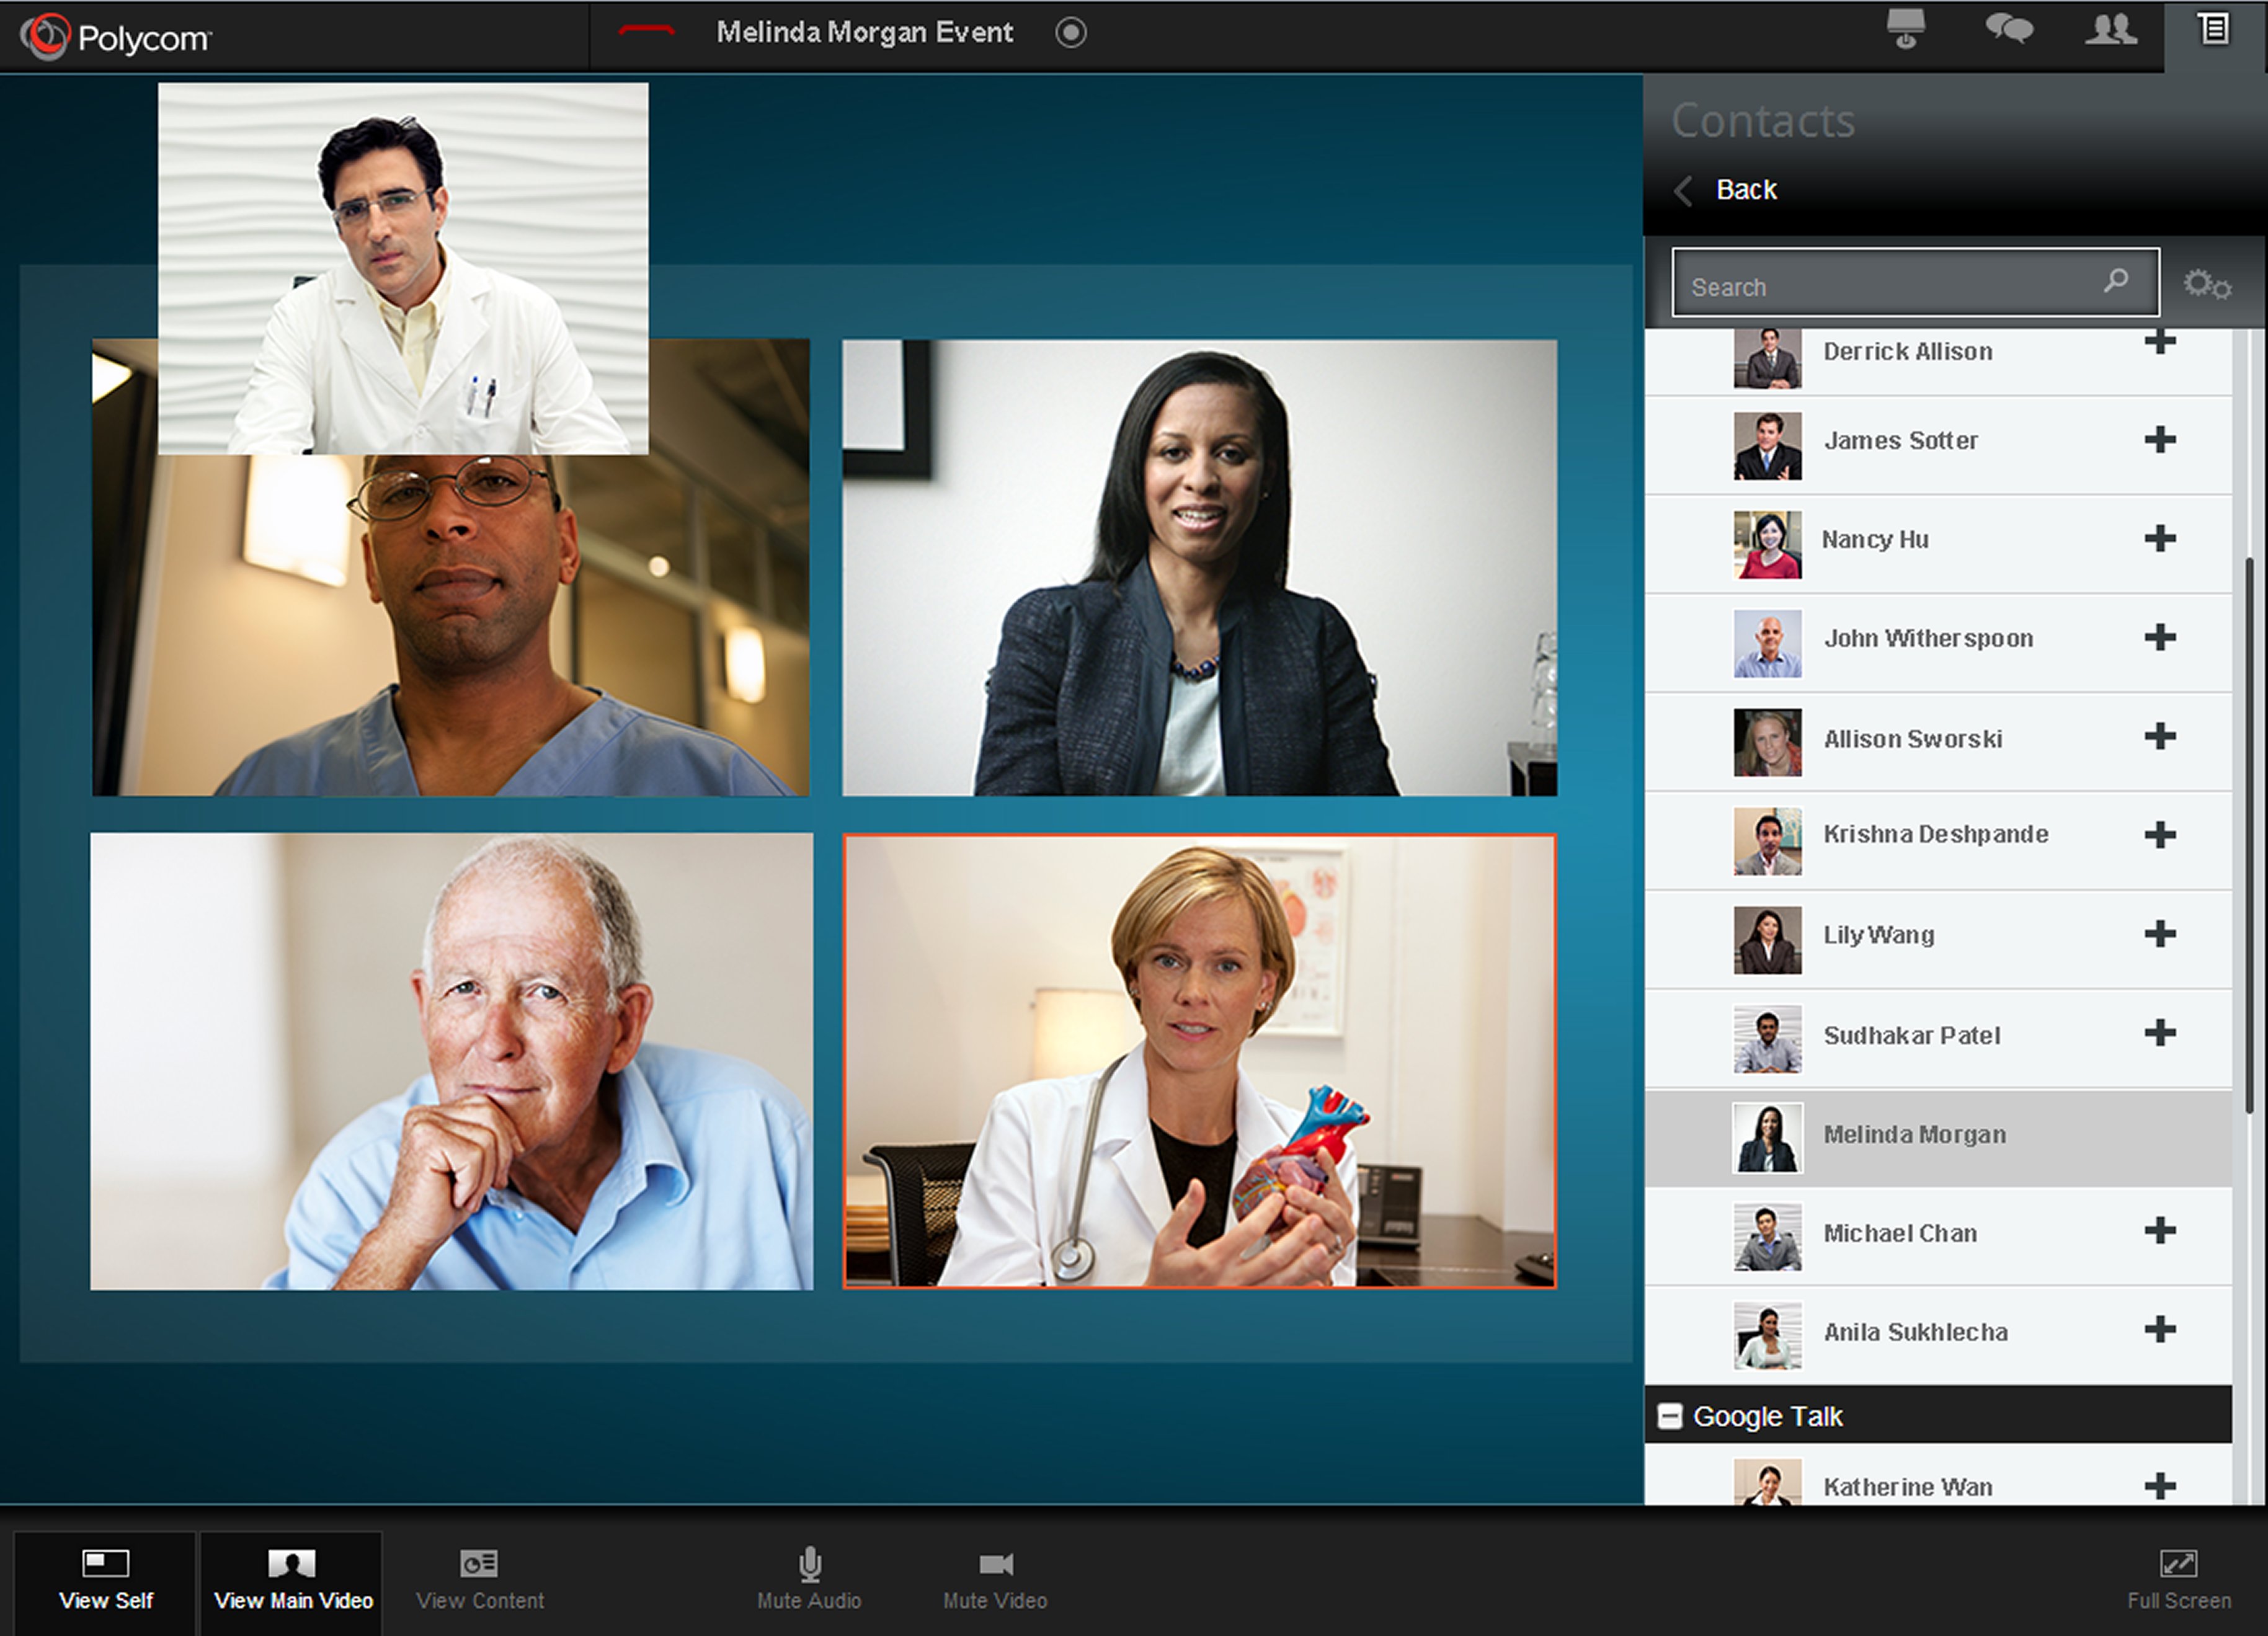Click the red hang-up call icon
The height and width of the screenshot is (1636, 2268).
click(646, 32)
